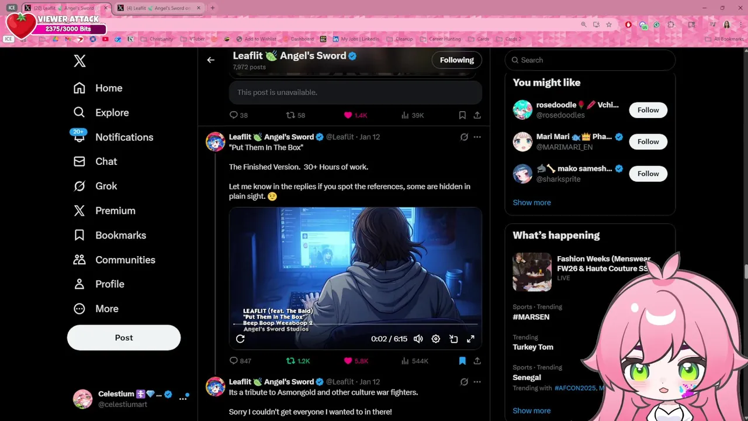Enter fullscreen for the video
This screenshot has height=421, width=748.
470,339
